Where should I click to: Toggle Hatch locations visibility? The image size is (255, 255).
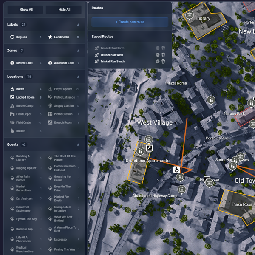(25, 89)
